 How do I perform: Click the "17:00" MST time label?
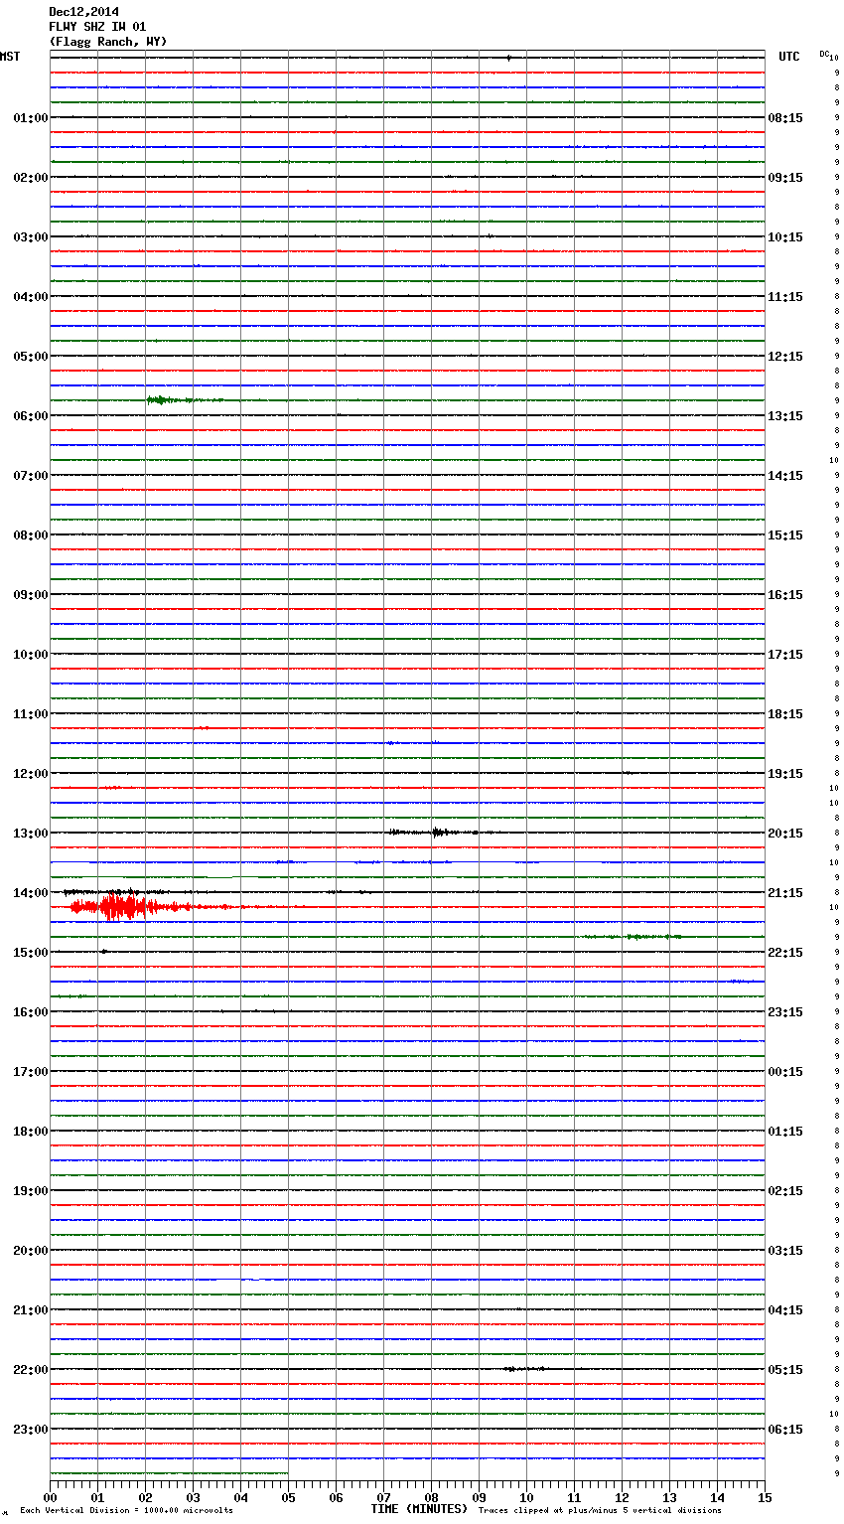pos(31,1072)
